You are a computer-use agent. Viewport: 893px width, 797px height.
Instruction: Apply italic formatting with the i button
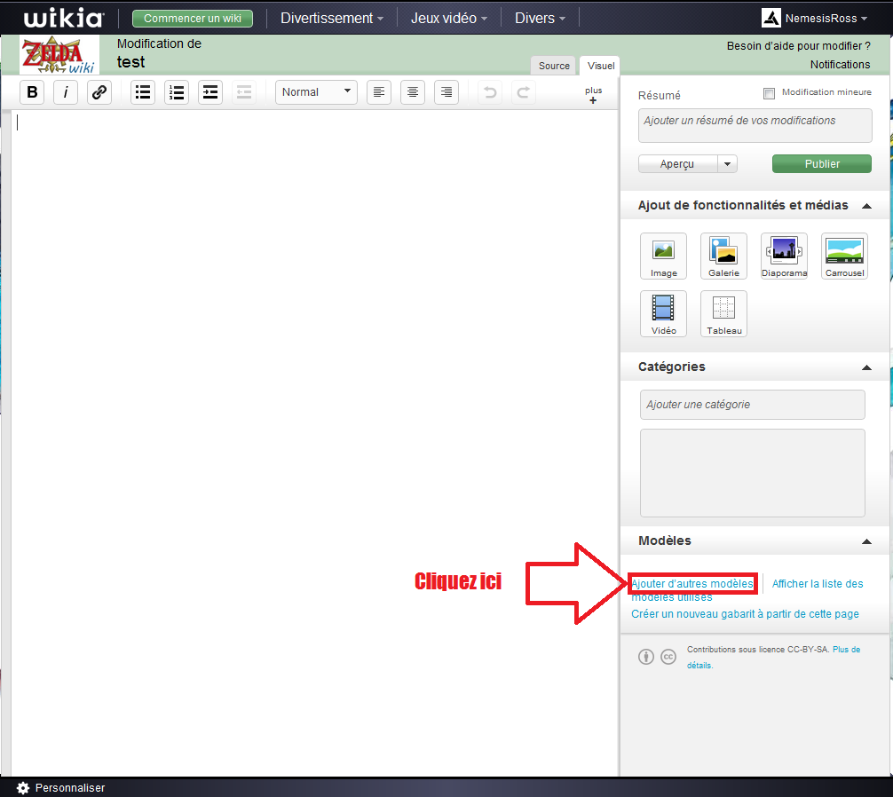point(66,92)
